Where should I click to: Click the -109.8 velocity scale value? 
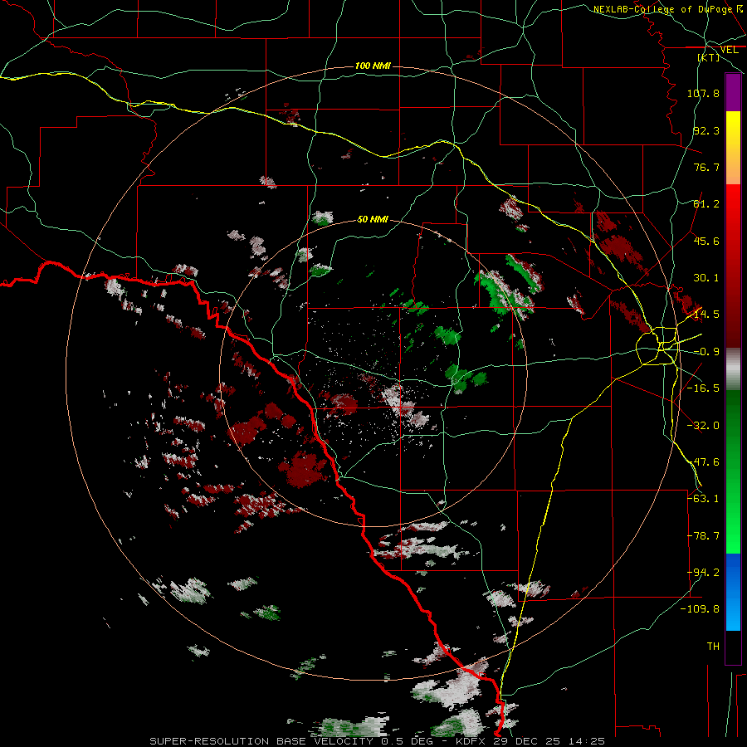(x=701, y=609)
